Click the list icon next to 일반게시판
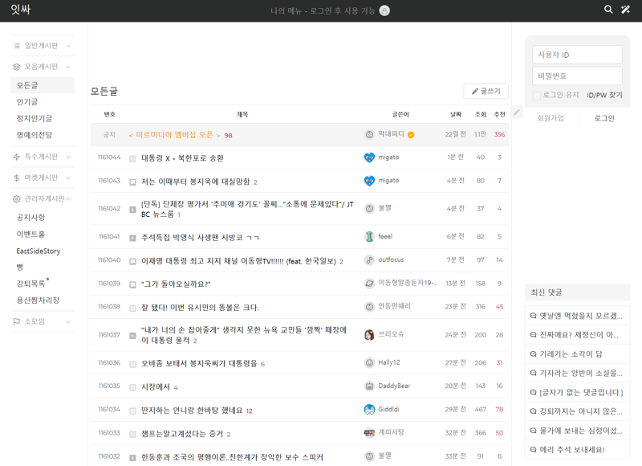The width and height of the screenshot is (642, 466). (x=16, y=46)
